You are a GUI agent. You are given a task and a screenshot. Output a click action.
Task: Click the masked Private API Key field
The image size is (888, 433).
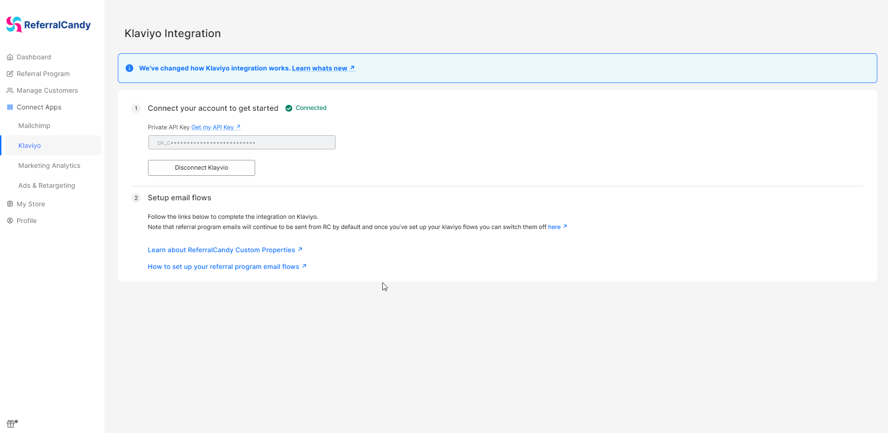click(241, 142)
